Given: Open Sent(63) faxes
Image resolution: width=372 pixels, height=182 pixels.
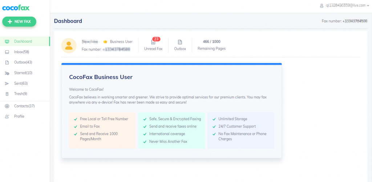Looking at the screenshot, I should [x=21, y=83].
